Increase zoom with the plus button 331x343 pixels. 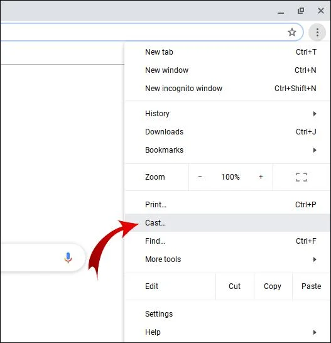click(261, 177)
